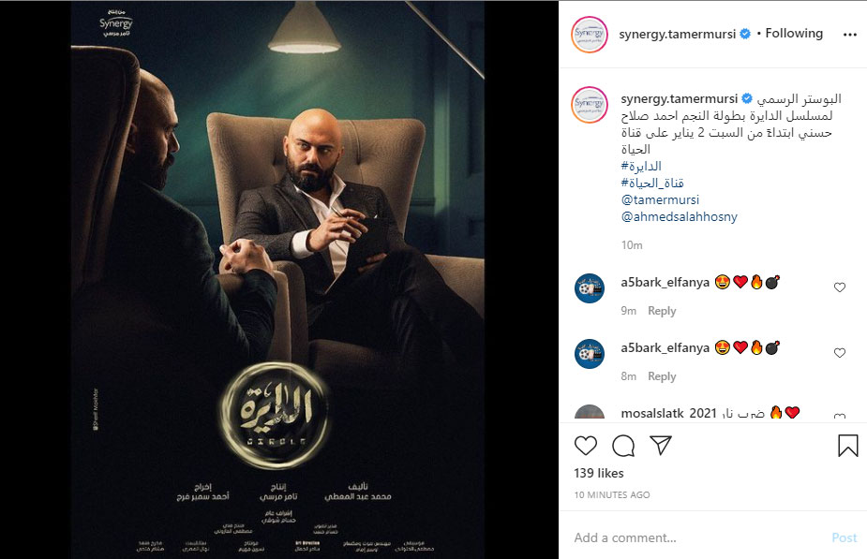The height and width of the screenshot is (559, 867).
Task: Like the second a5bark_elfanya comment
Action: tap(840, 352)
